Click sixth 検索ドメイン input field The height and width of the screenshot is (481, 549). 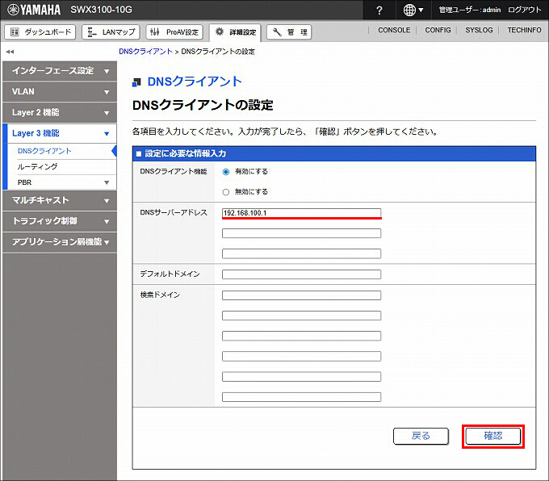pyautogui.click(x=301, y=397)
